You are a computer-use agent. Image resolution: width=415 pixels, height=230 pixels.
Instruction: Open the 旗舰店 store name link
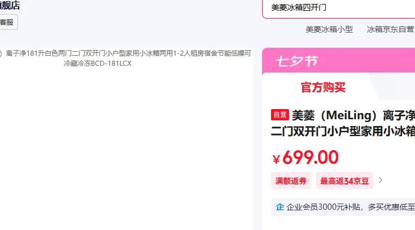10,5
